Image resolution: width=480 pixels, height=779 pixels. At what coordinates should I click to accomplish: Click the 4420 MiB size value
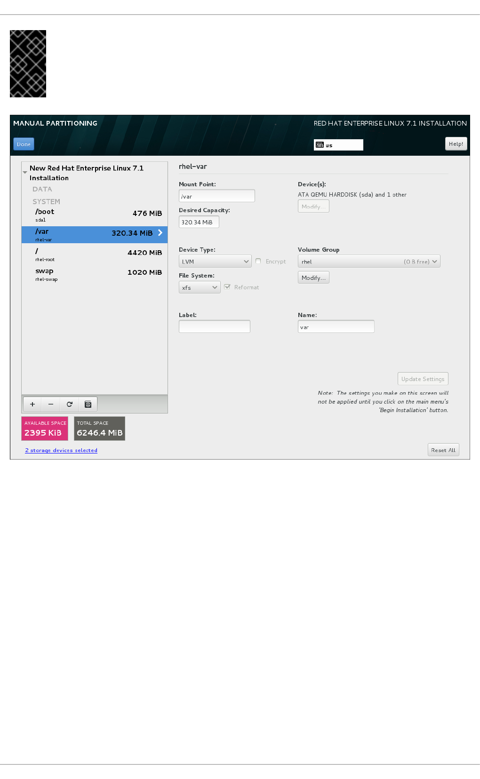[144, 253]
